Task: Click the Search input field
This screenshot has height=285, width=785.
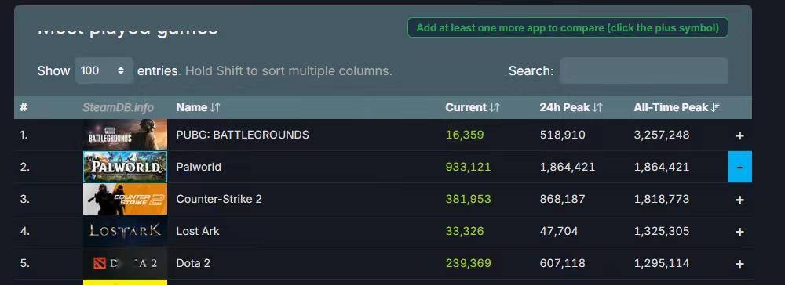Action: click(x=644, y=70)
